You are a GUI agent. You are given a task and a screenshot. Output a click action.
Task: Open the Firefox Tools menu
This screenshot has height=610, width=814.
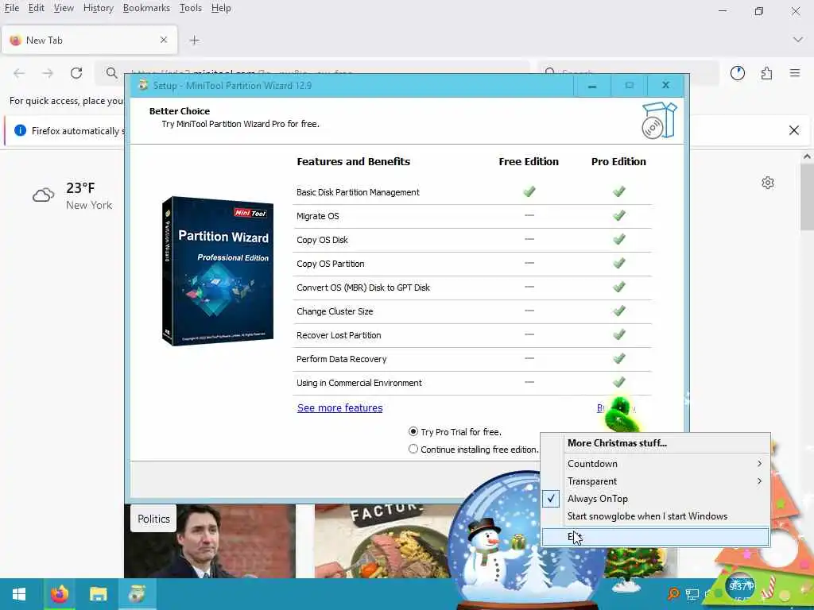191,8
